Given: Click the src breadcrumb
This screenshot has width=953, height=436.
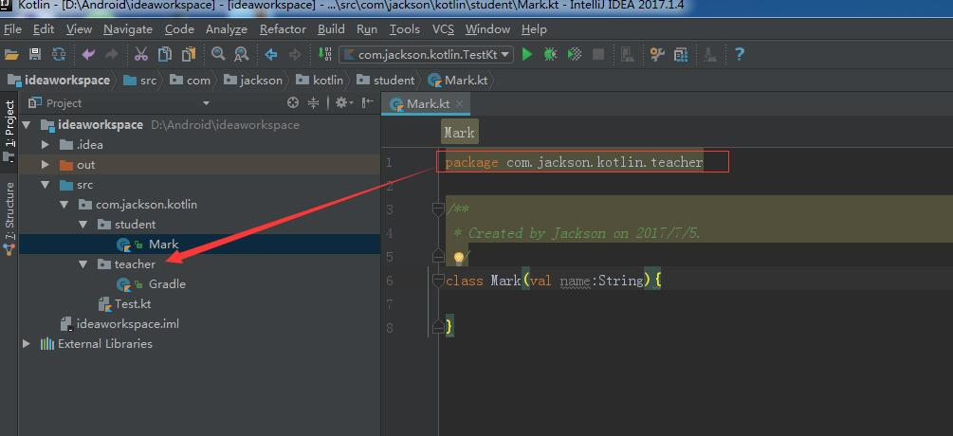Looking at the screenshot, I should [x=140, y=81].
